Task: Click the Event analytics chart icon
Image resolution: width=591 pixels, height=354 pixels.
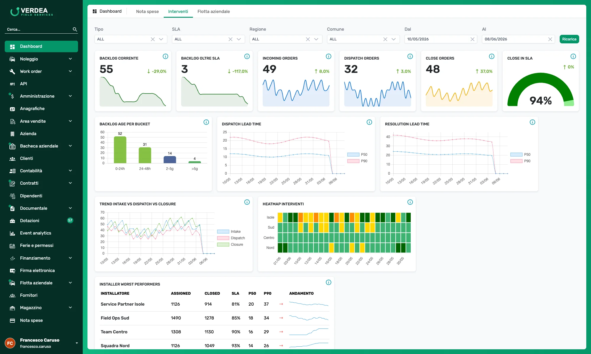Action: [12, 233]
